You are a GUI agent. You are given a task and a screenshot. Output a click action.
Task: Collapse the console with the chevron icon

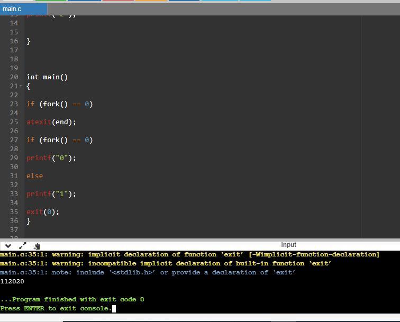(x=8, y=246)
